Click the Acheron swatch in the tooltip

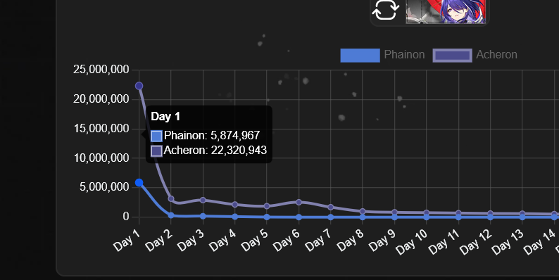point(156,151)
